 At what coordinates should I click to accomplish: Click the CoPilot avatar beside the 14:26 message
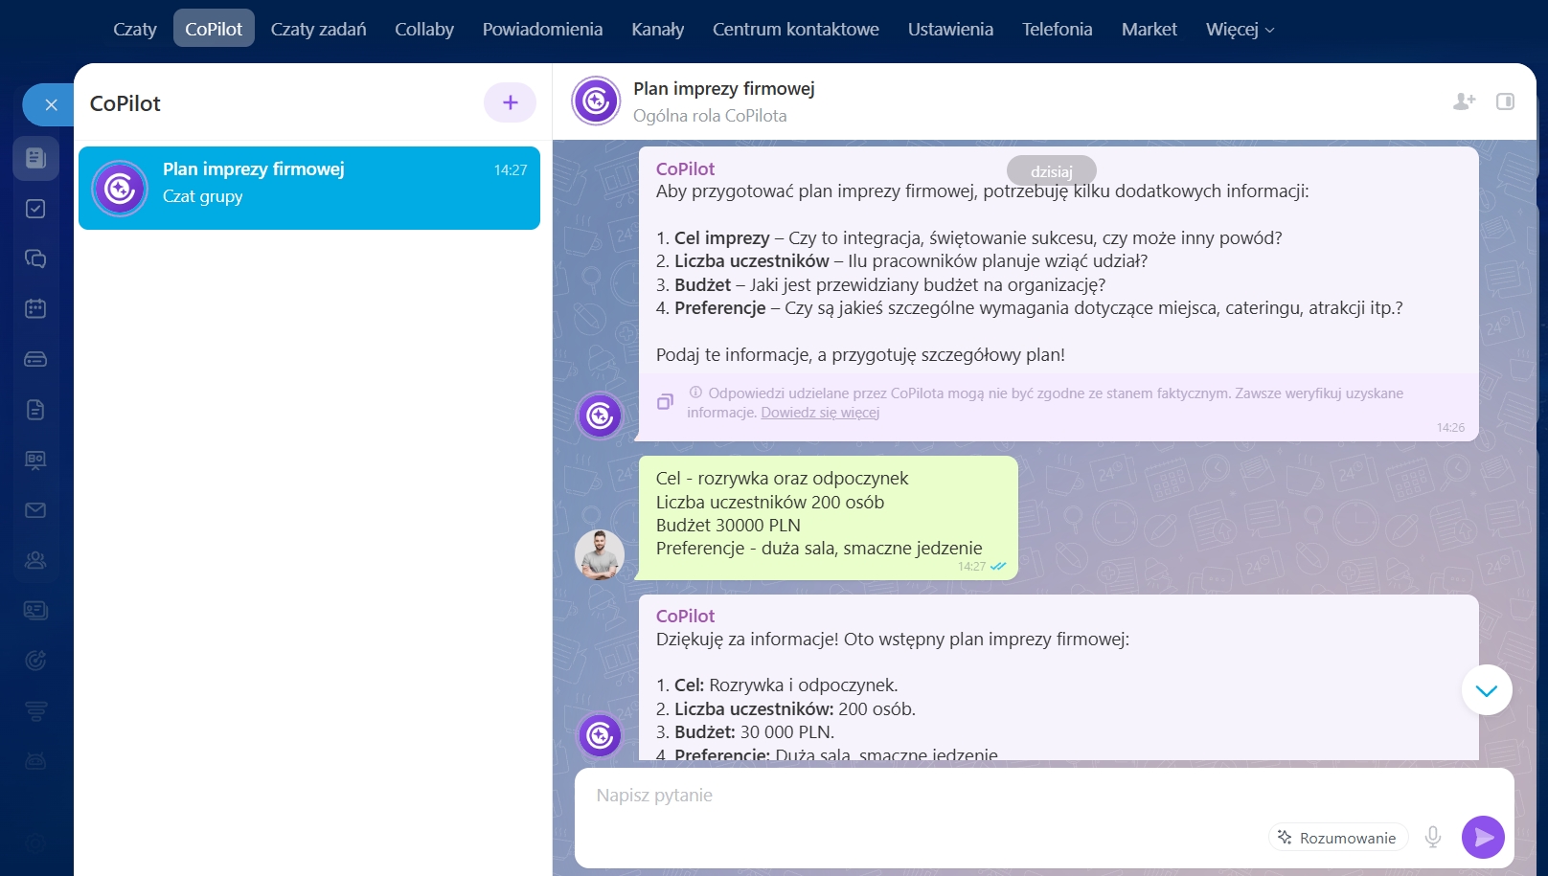(601, 416)
